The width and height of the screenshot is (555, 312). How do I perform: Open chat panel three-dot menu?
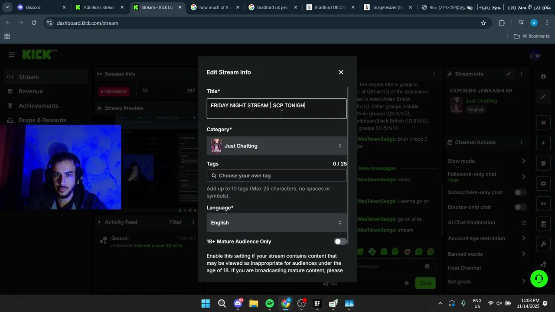tap(434, 74)
